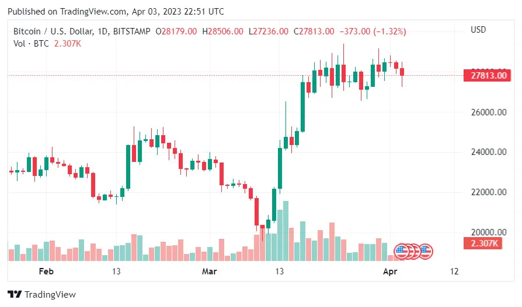The width and height of the screenshot is (522, 307).
Task: Click the 'Feb' label on the time axis
Action: click(x=46, y=271)
